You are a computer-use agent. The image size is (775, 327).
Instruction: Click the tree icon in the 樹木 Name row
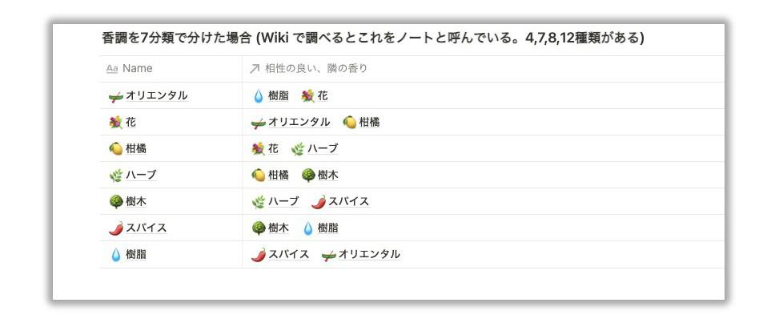pyautogui.click(x=115, y=202)
